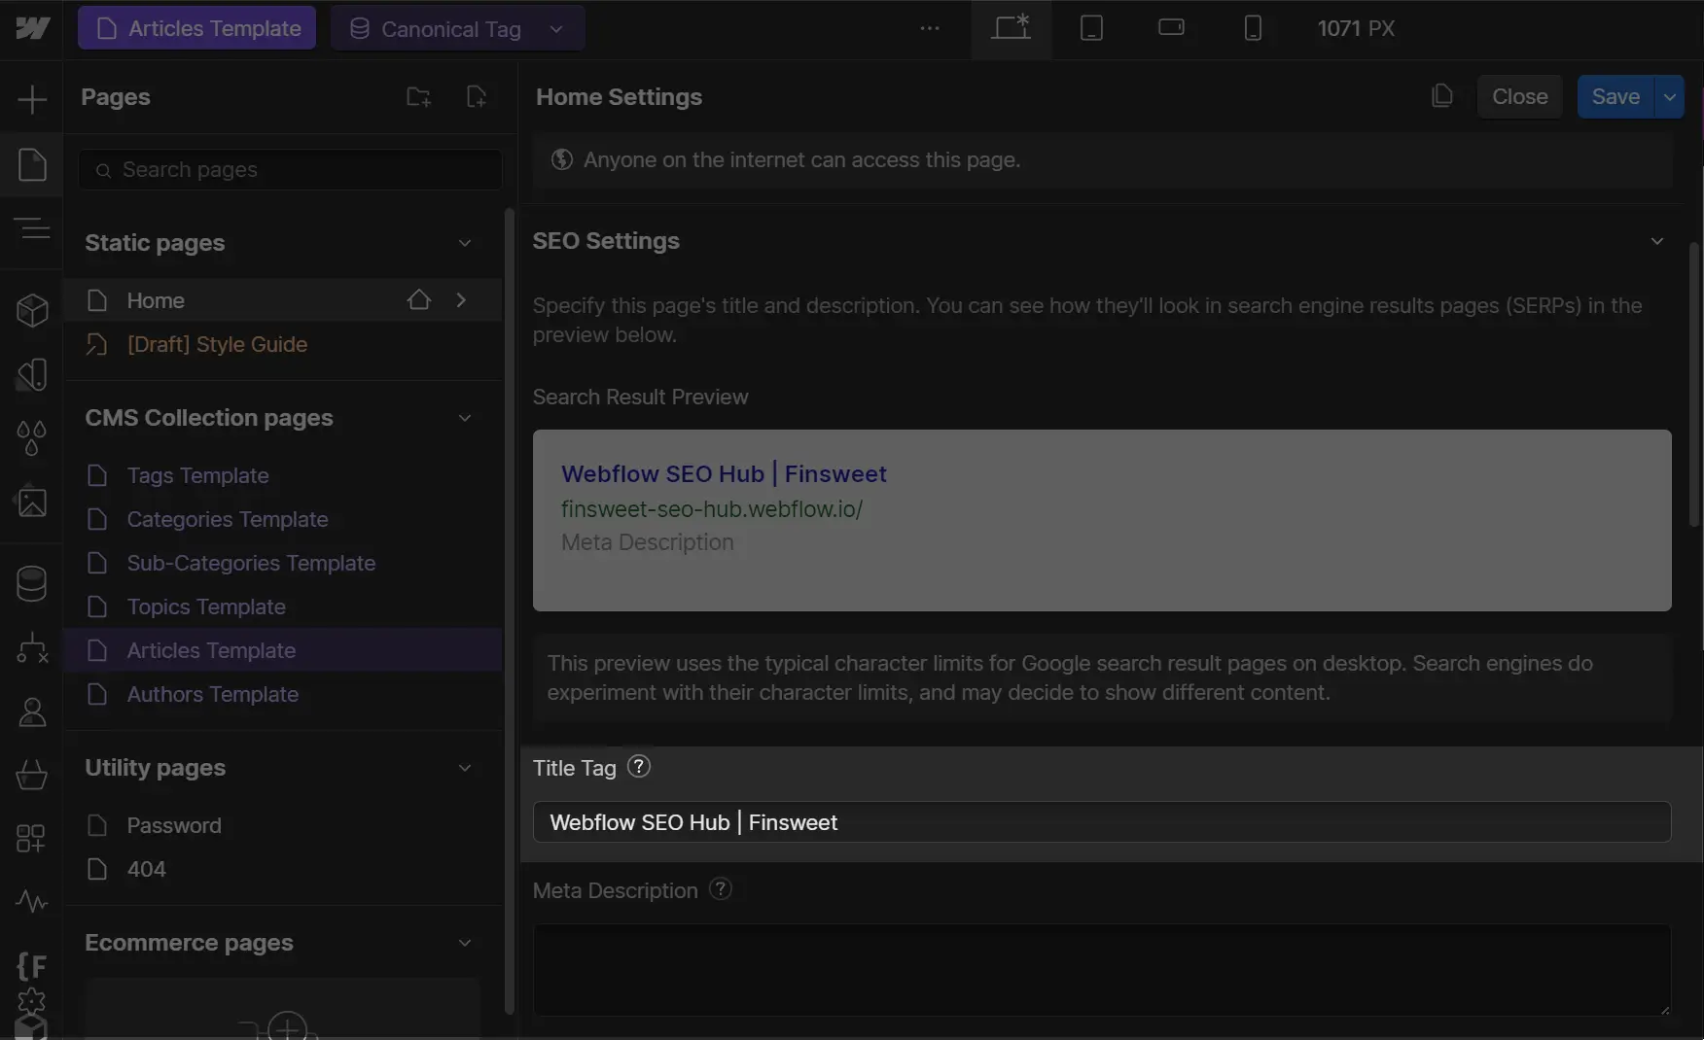Viewport: 1704px width, 1040px height.
Task: Open the Users panel
Action: tap(32, 712)
